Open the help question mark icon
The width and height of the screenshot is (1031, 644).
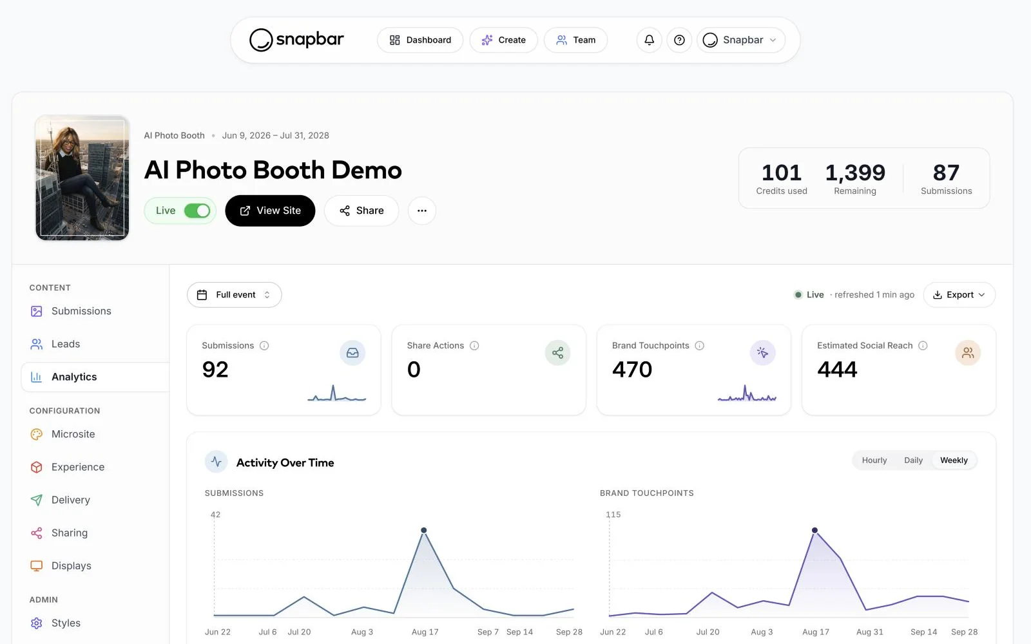(679, 40)
